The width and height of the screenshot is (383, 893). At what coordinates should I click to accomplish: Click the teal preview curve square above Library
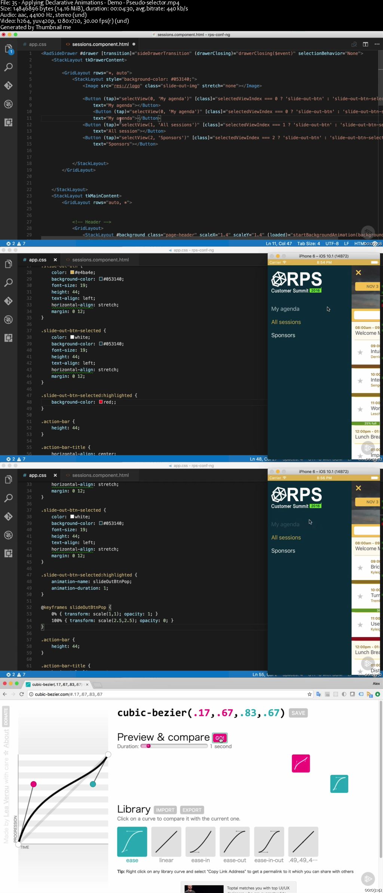tap(339, 783)
